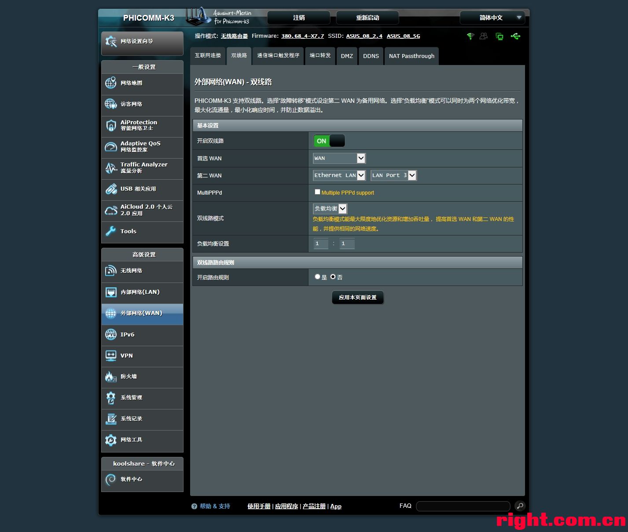Click the 网络工具 icon
628x532 pixels.
coord(111,440)
